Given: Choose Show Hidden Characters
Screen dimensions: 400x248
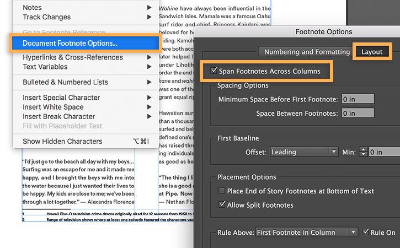Looking at the screenshot, I should pos(62,141).
